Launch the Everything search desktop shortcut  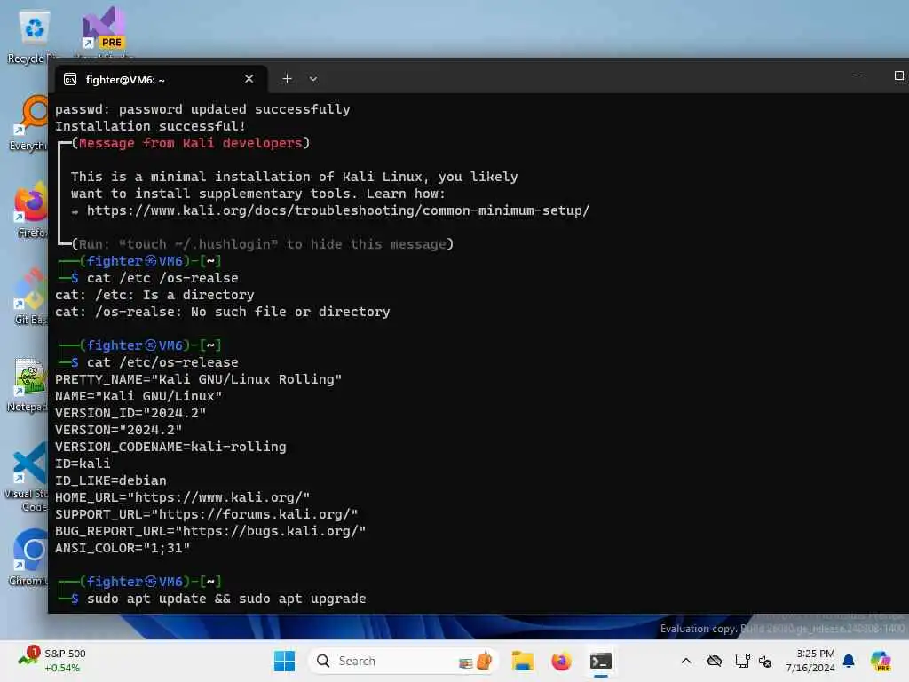pyautogui.click(x=29, y=123)
